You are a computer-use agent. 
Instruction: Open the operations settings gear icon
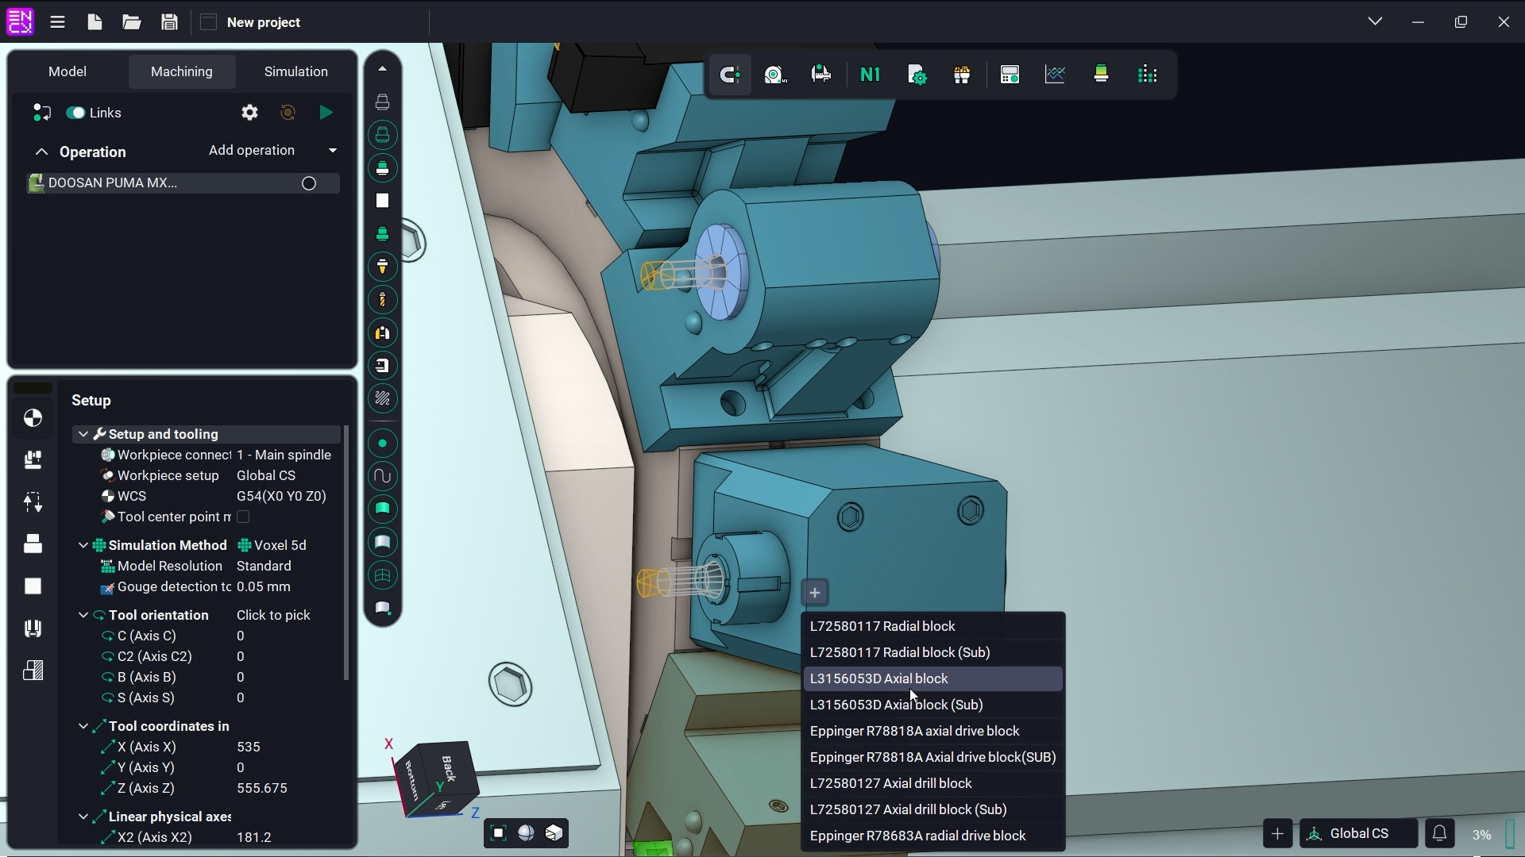click(249, 113)
